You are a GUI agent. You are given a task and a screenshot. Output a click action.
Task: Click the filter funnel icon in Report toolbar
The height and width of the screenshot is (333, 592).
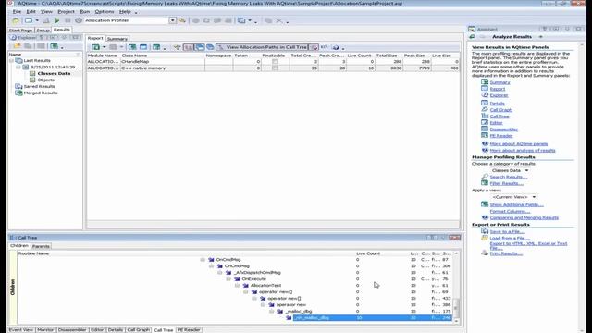[177, 47]
